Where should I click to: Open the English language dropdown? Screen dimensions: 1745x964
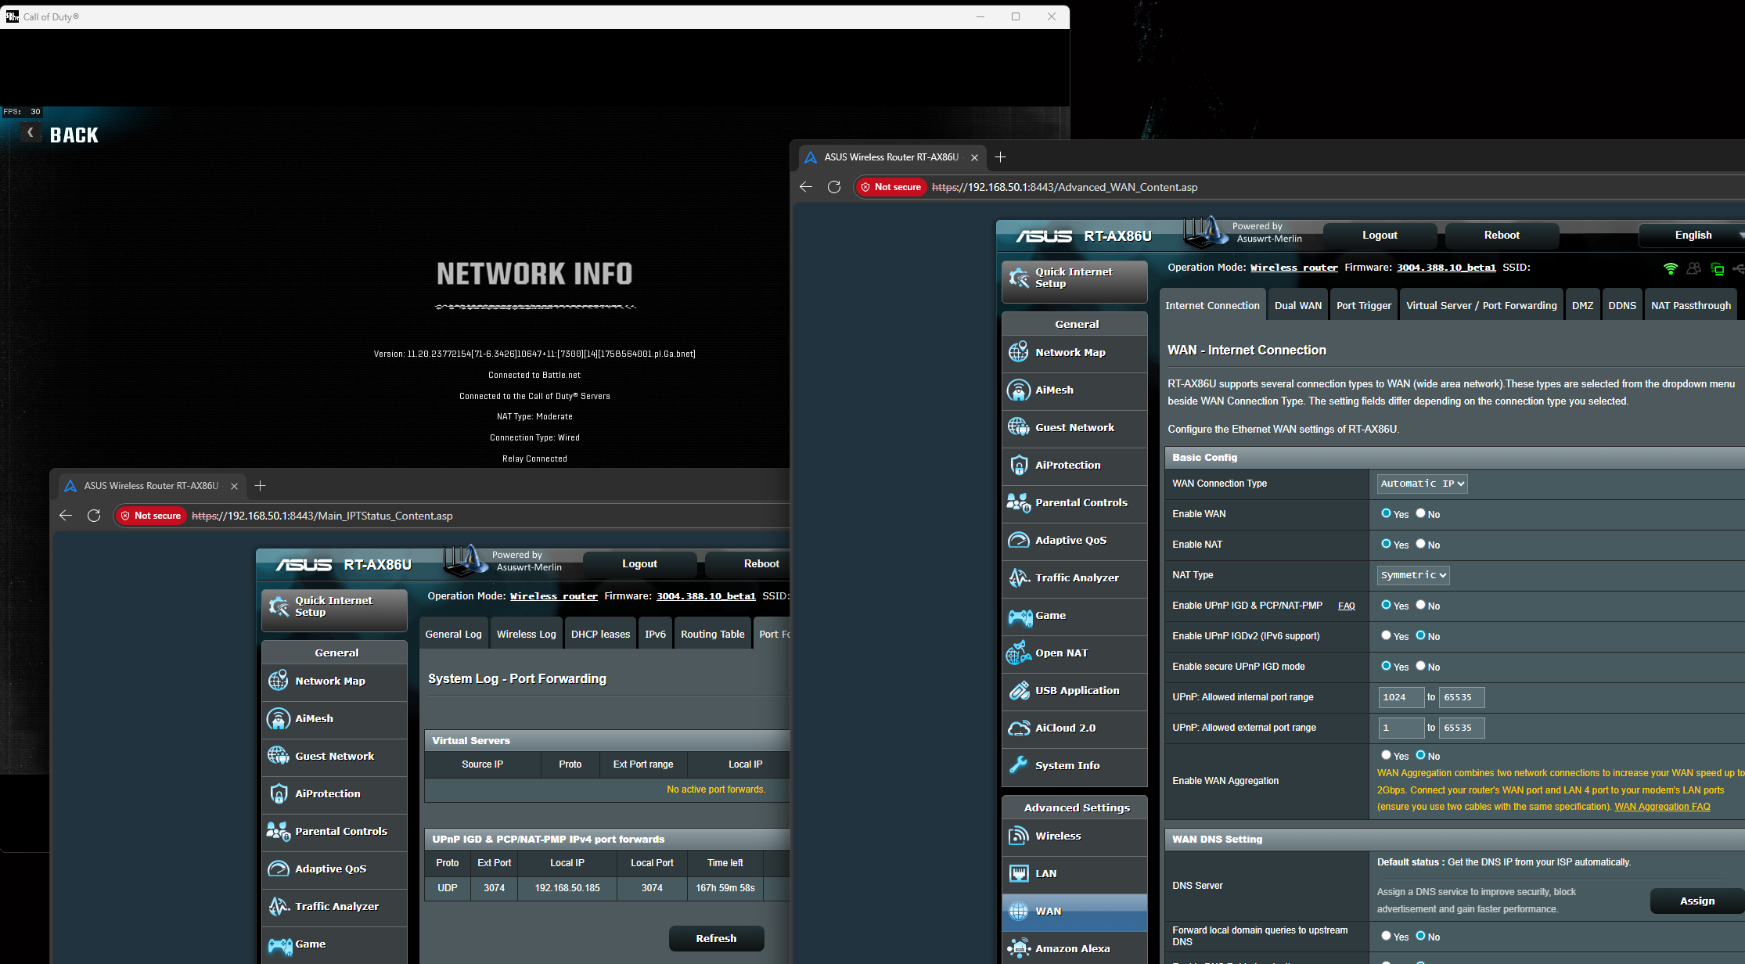pos(1693,235)
